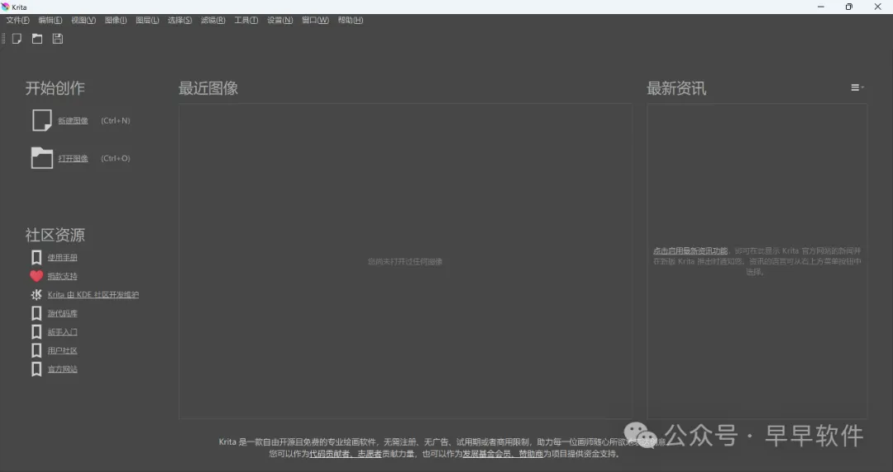893x472 pixels.
Task: Open the 图层(L) menu
Action: click(147, 20)
